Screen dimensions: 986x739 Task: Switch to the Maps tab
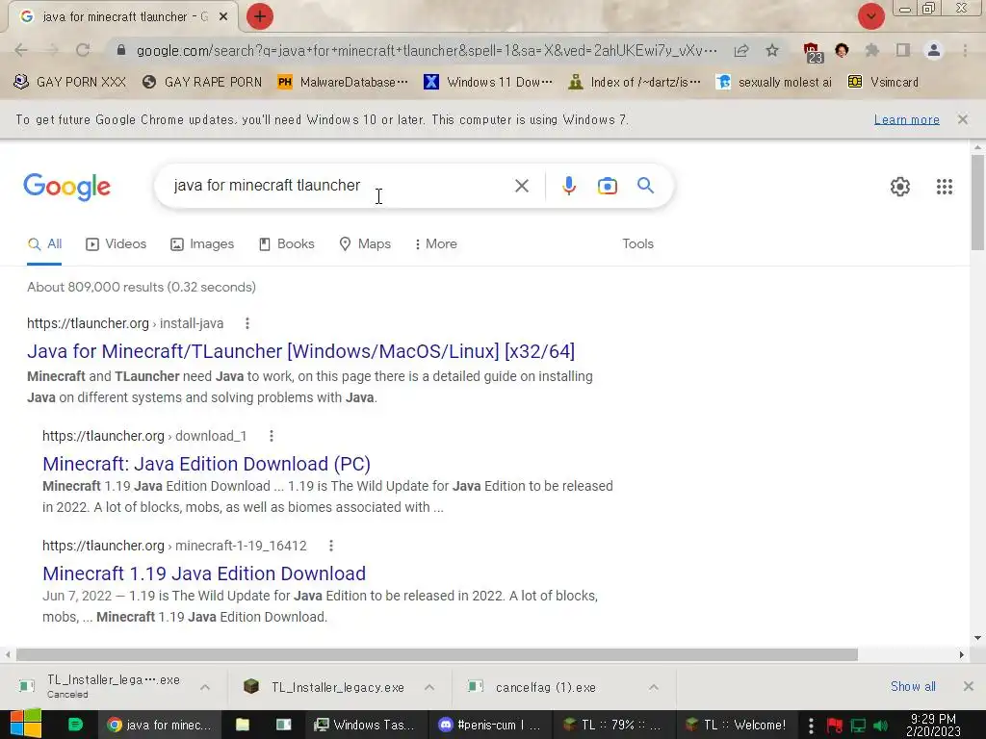click(x=365, y=243)
